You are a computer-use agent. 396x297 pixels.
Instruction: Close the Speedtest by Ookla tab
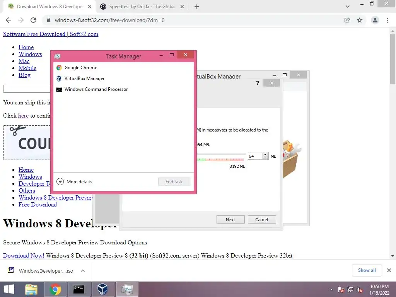click(182, 7)
